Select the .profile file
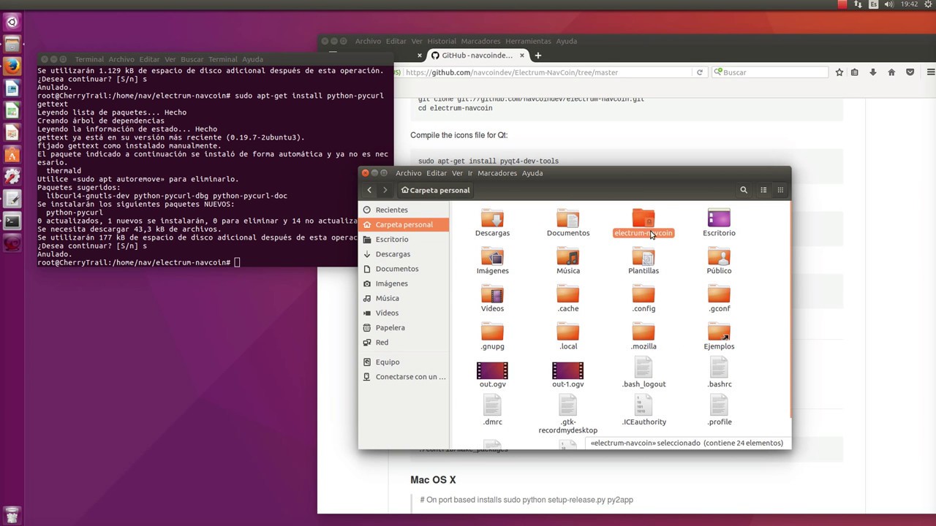Image resolution: width=936 pixels, height=526 pixels. 719,411
